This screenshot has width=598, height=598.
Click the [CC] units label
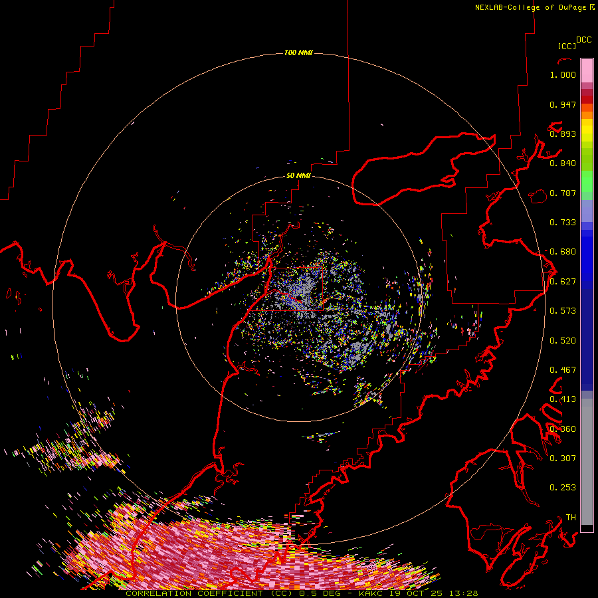tap(567, 46)
